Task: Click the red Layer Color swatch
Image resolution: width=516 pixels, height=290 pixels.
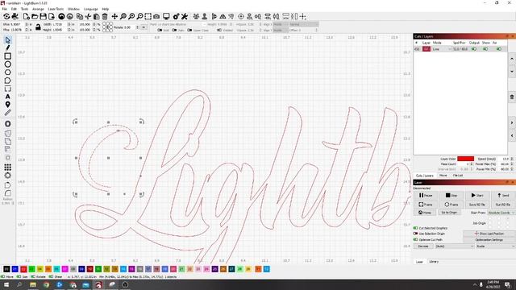Action: 465,159
